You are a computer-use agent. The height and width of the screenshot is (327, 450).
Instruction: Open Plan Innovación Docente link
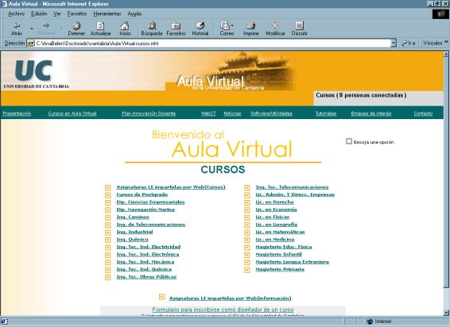tap(149, 113)
